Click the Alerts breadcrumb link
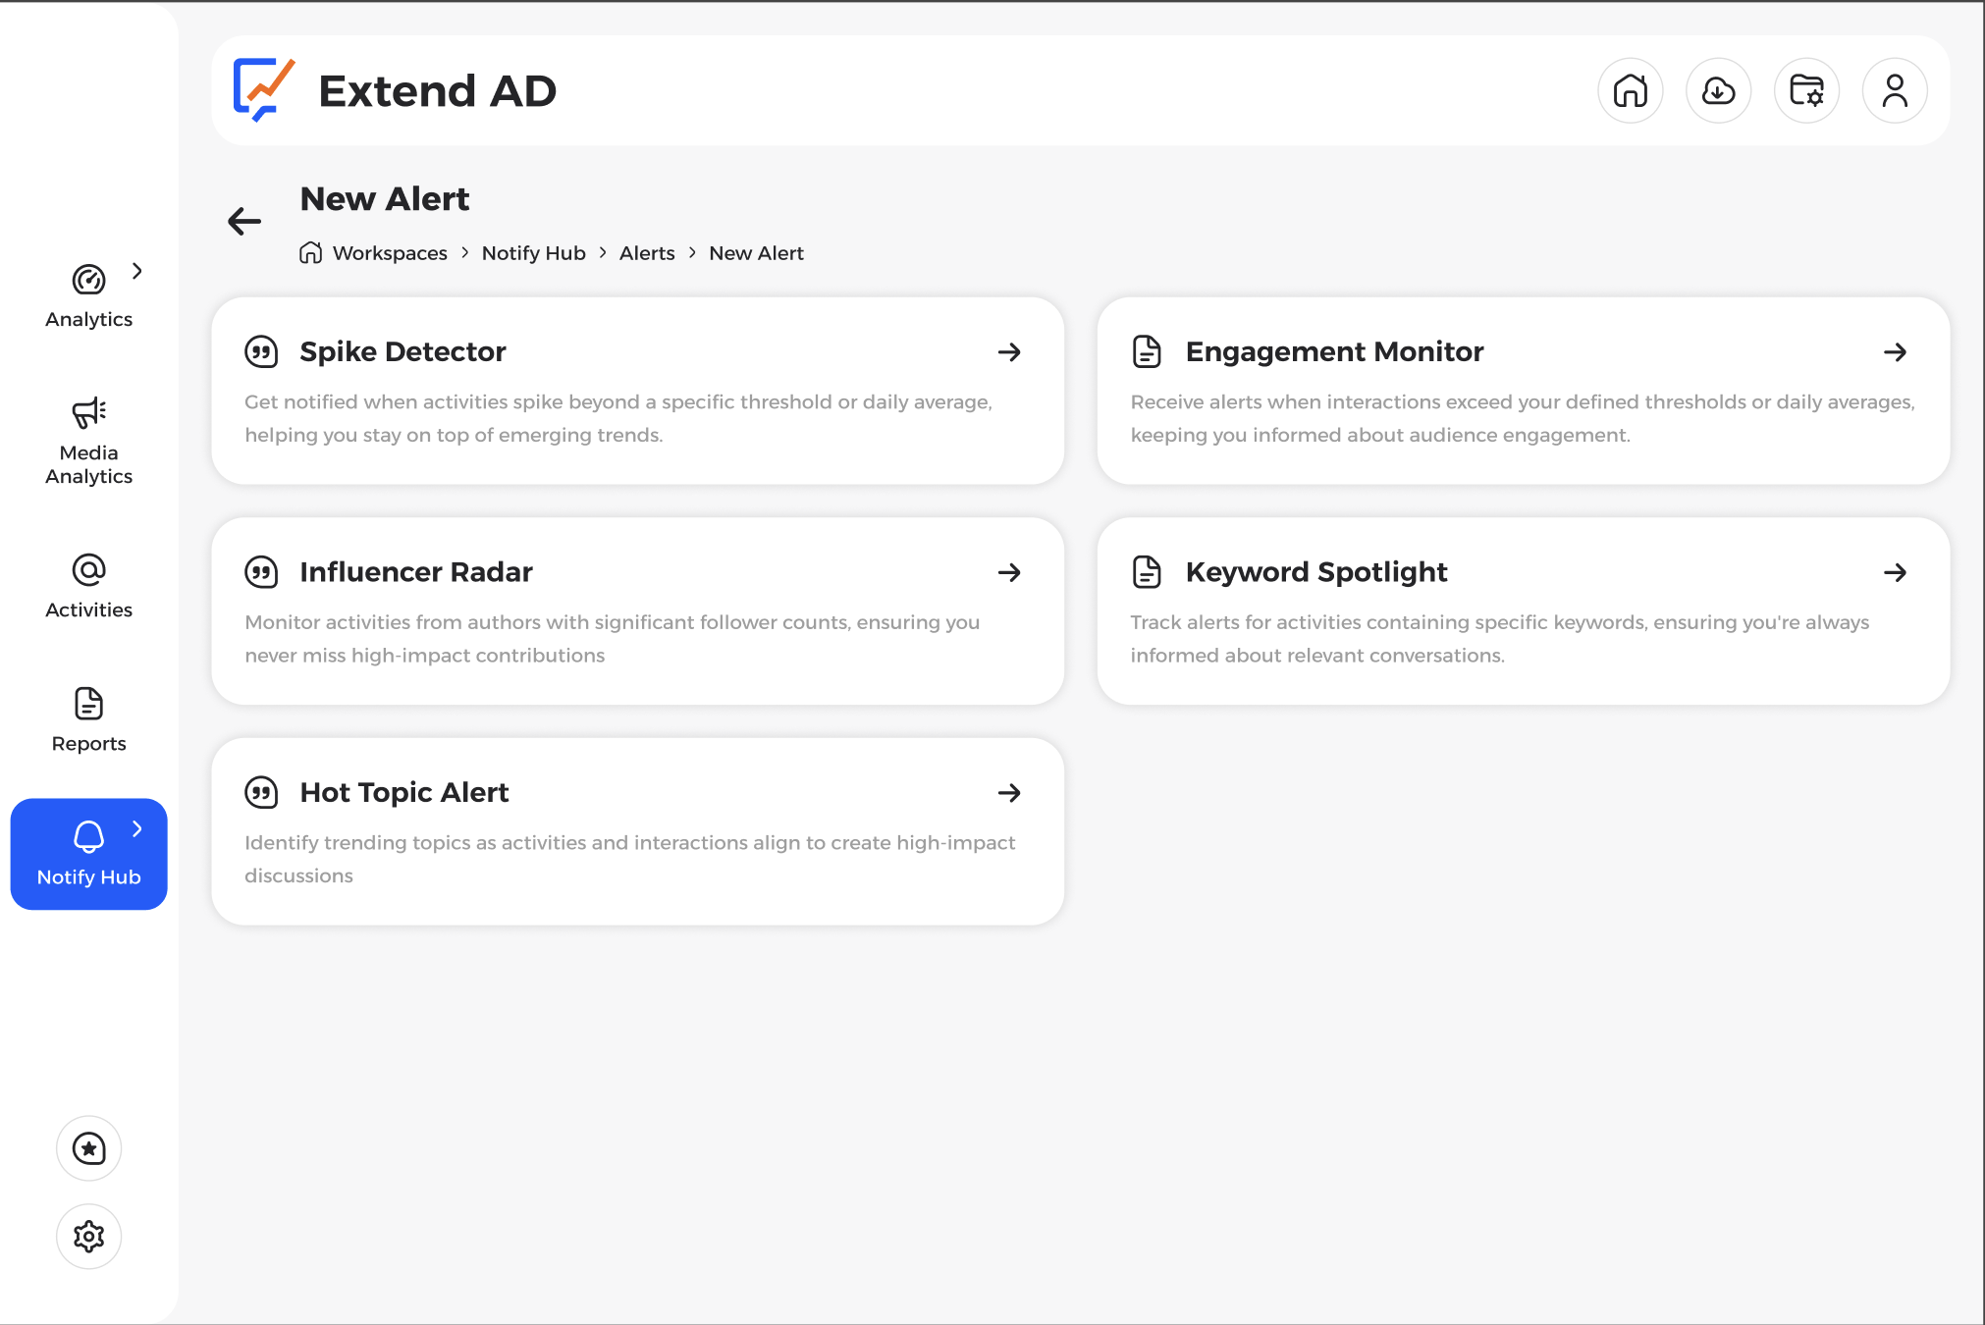 tap(647, 253)
